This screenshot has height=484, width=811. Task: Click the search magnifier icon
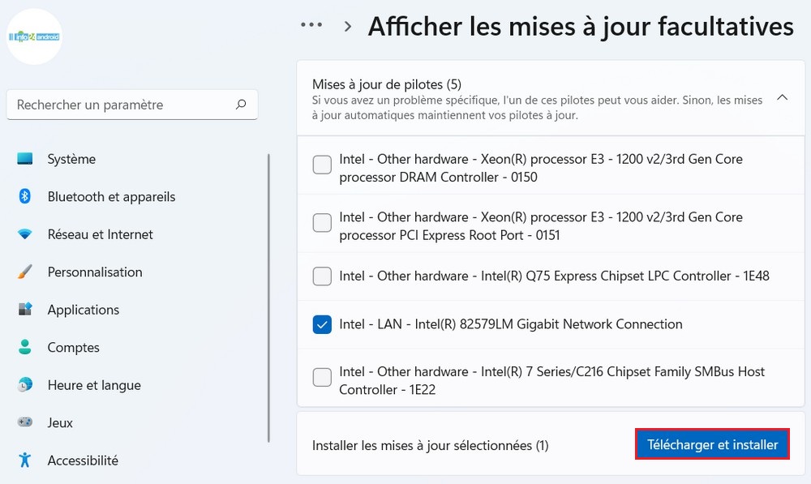coord(241,105)
